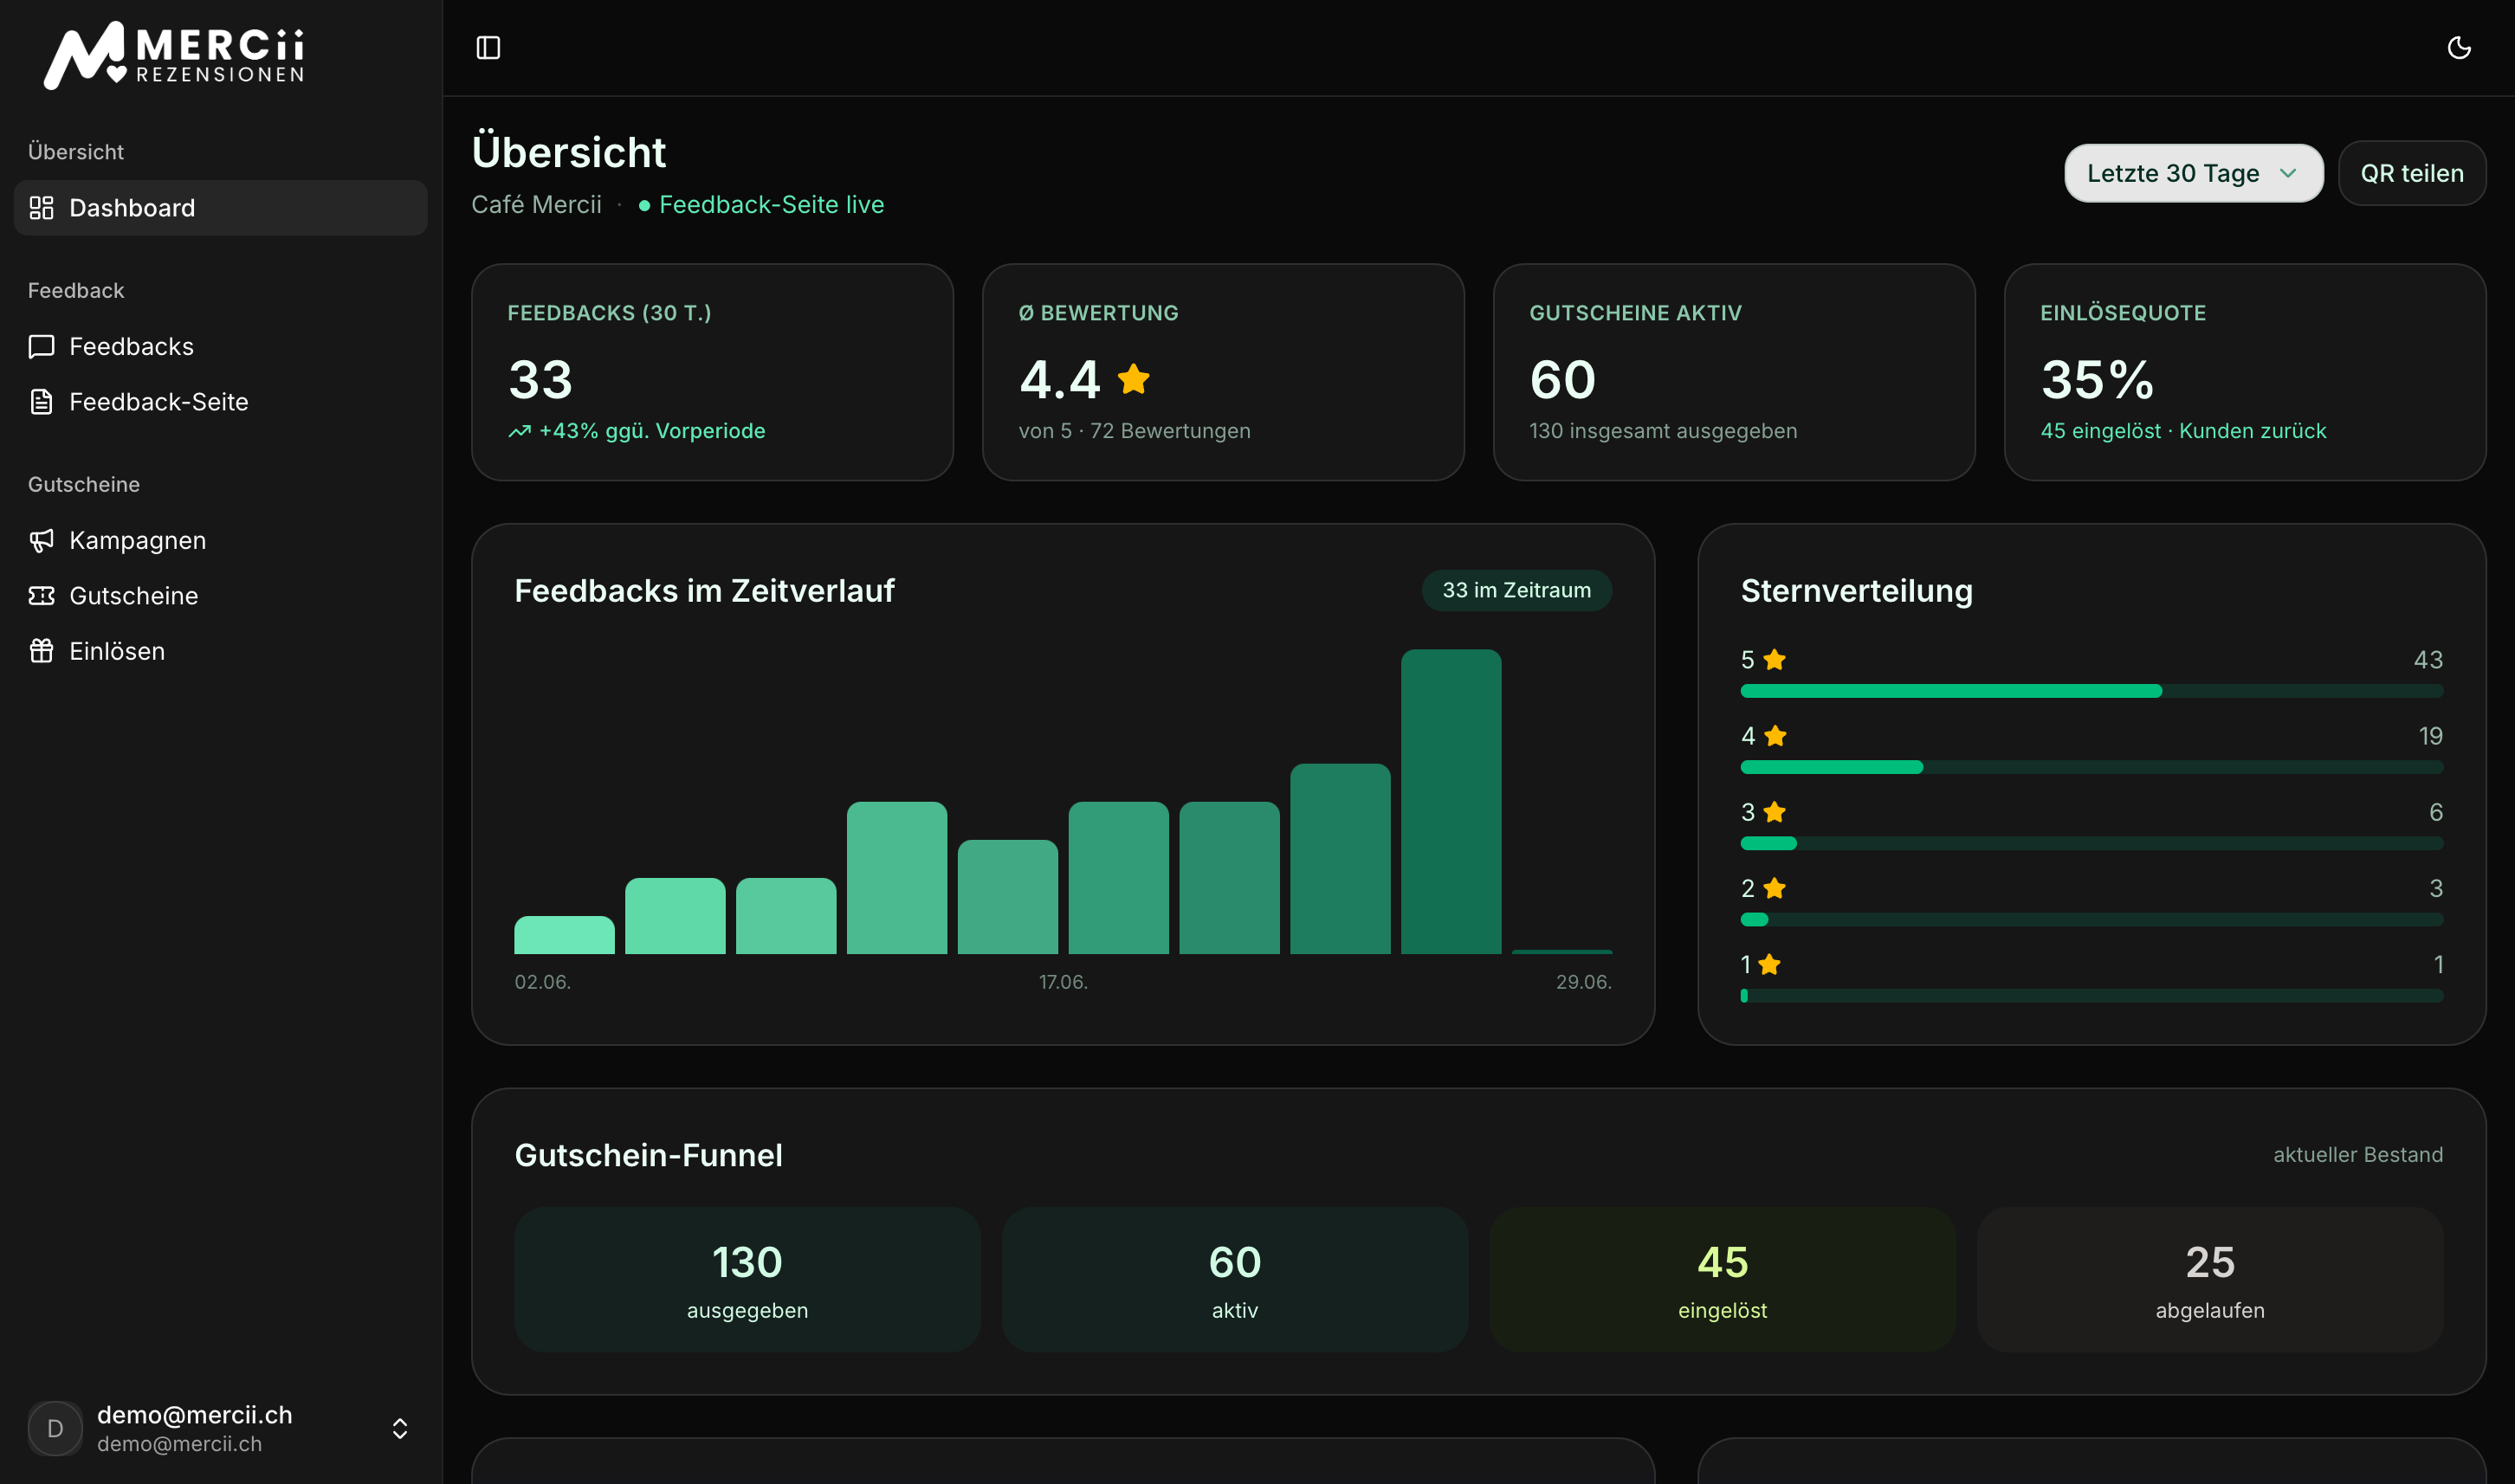The width and height of the screenshot is (2515, 1484).
Task: Click the Dashboard grid icon
Action: (x=41, y=208)
